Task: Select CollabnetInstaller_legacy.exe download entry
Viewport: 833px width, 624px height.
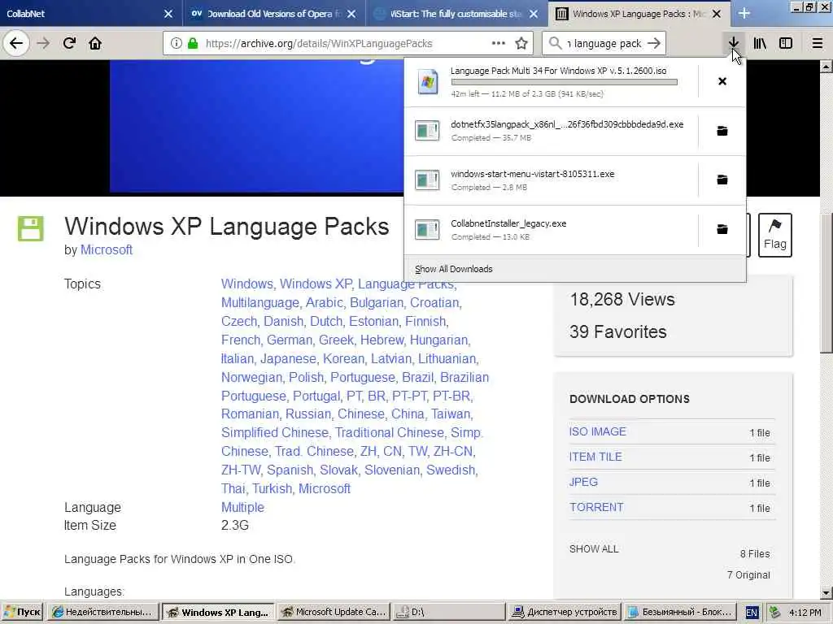Action: pos(551,229)
